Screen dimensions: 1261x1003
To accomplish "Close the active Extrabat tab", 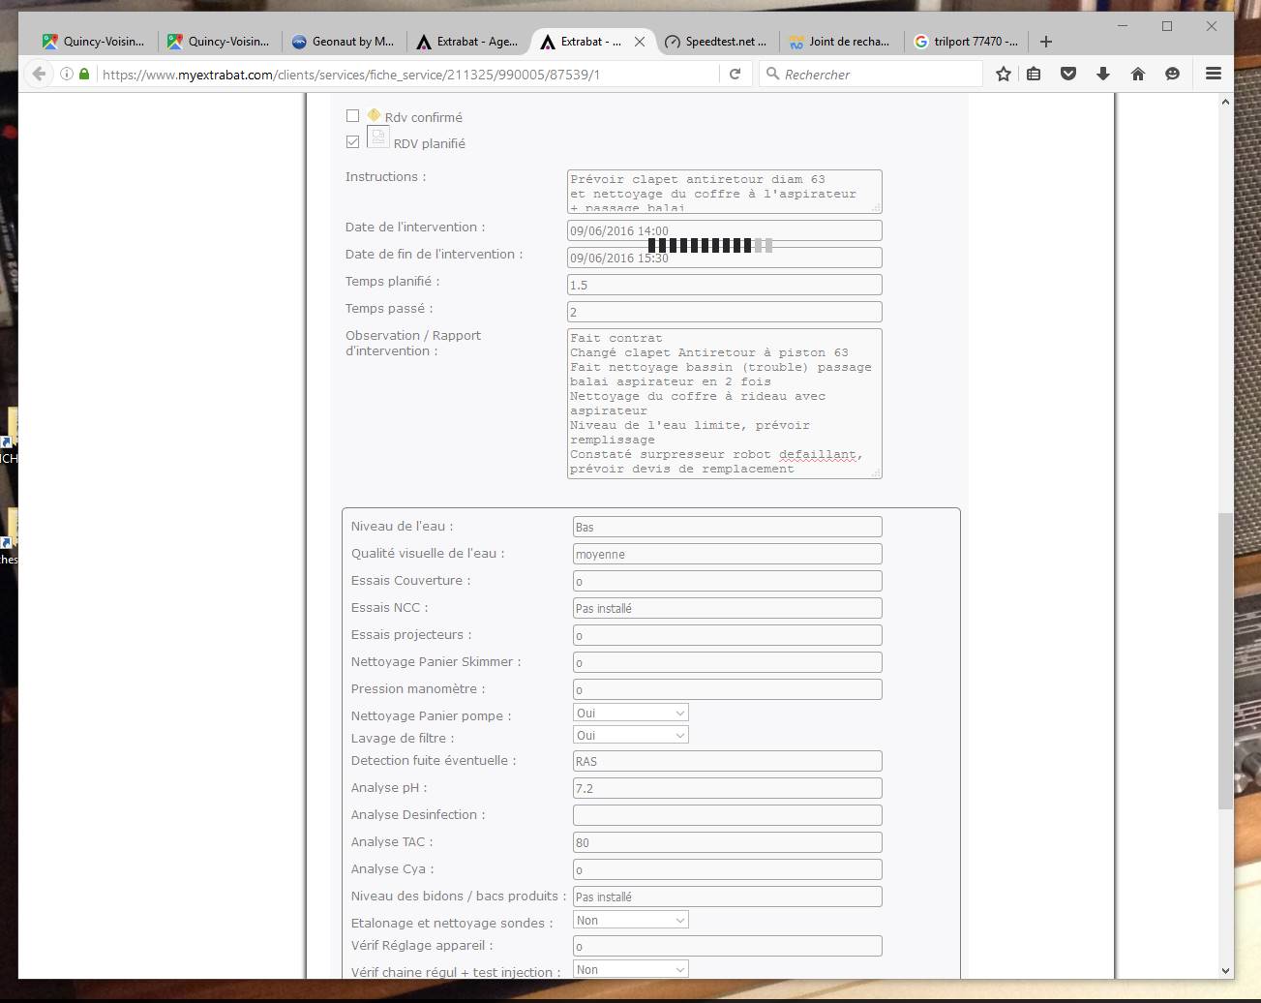I will pos(640,42).
